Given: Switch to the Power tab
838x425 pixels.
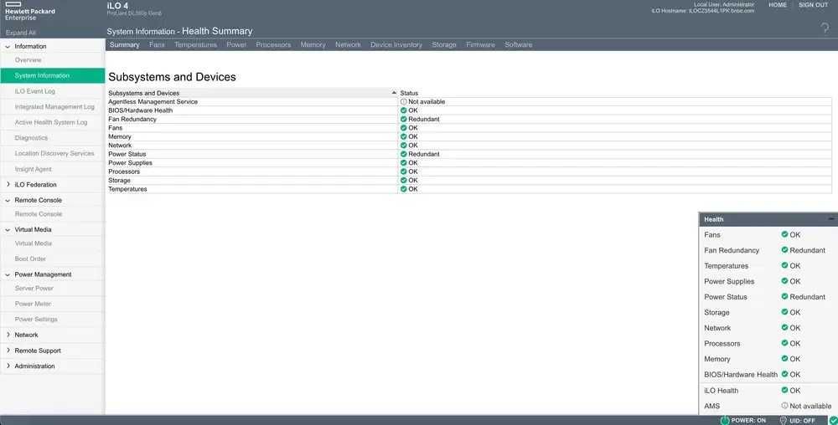Looking at the screenshot, I should tap(236, 45).
